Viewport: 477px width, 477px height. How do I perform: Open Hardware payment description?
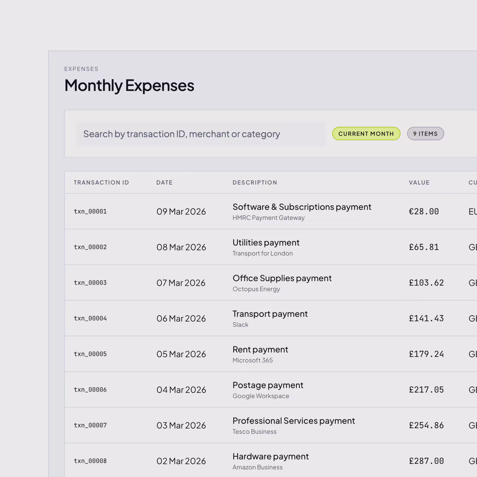coord(270,456)
